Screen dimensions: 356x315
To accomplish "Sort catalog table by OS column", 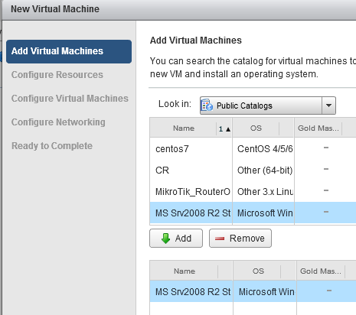I will pyautogui.click(x=256, y=128).
